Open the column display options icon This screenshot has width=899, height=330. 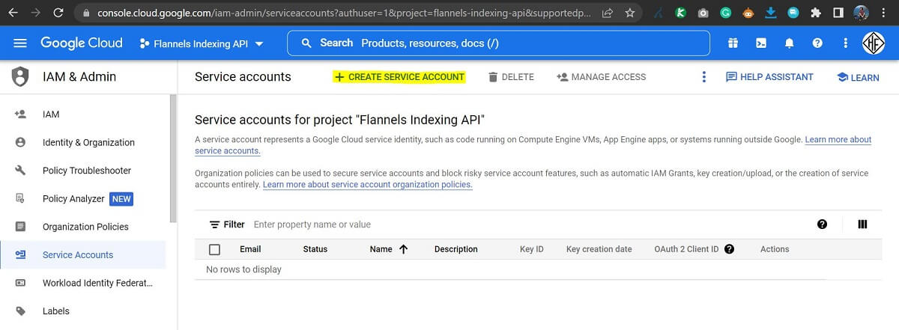click(x=862, y=224)
